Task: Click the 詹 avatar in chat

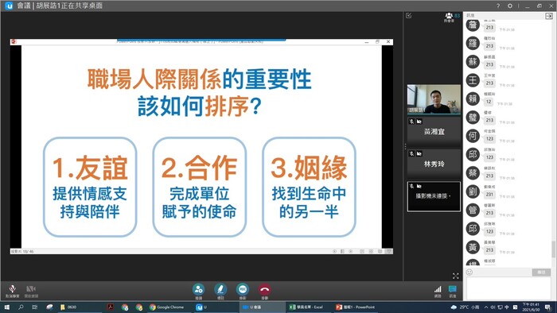Action: 473,25
